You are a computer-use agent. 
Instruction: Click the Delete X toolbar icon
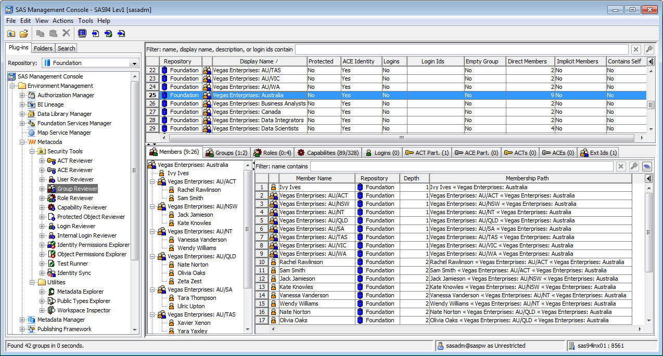click(x=66, y=33)
